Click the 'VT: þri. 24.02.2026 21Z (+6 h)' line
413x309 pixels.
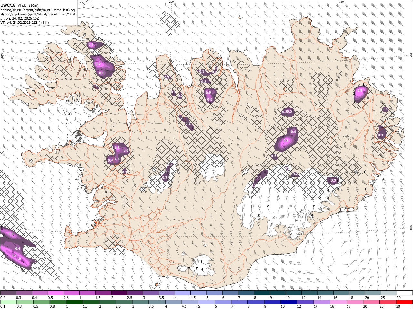tap(25, 23)
